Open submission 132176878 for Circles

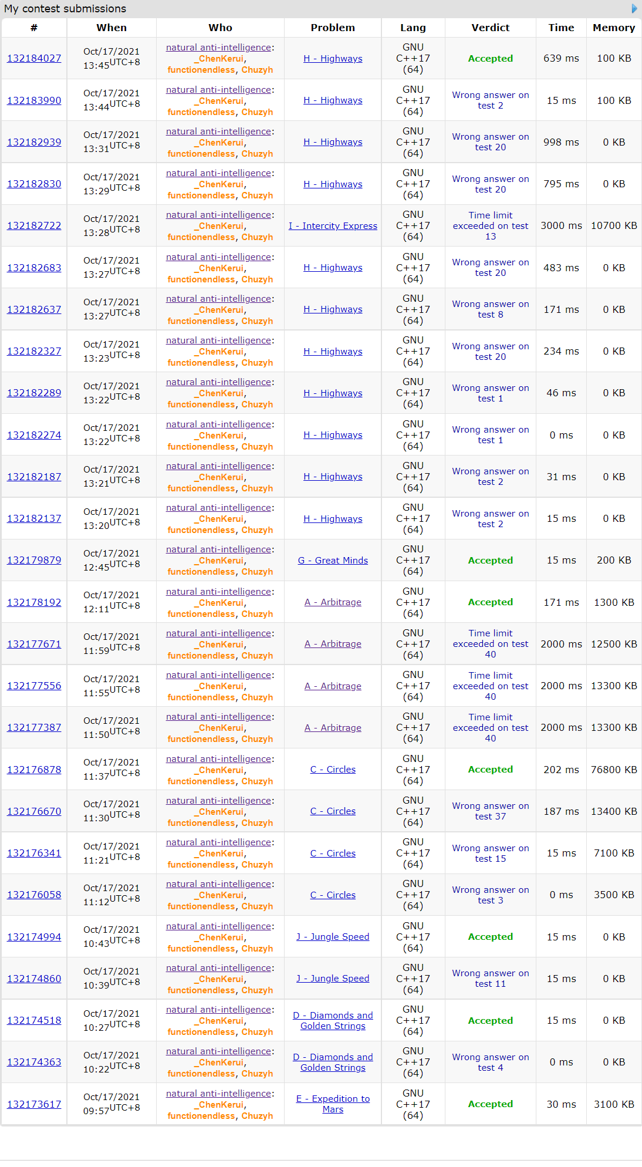pyautogui.click(x=34, y=770)
